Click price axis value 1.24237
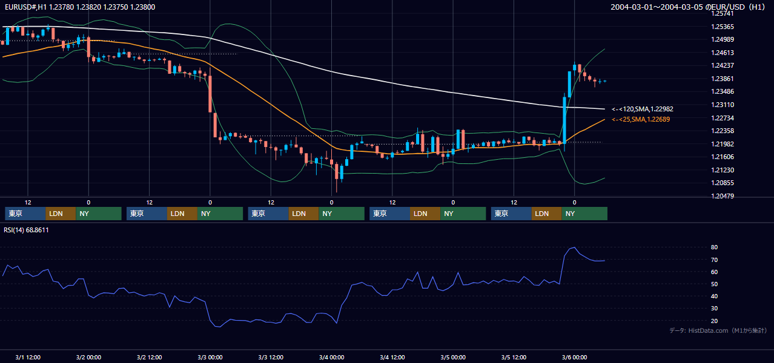Image resolution: width=774 pixels, height=363 pixels. 722,65
